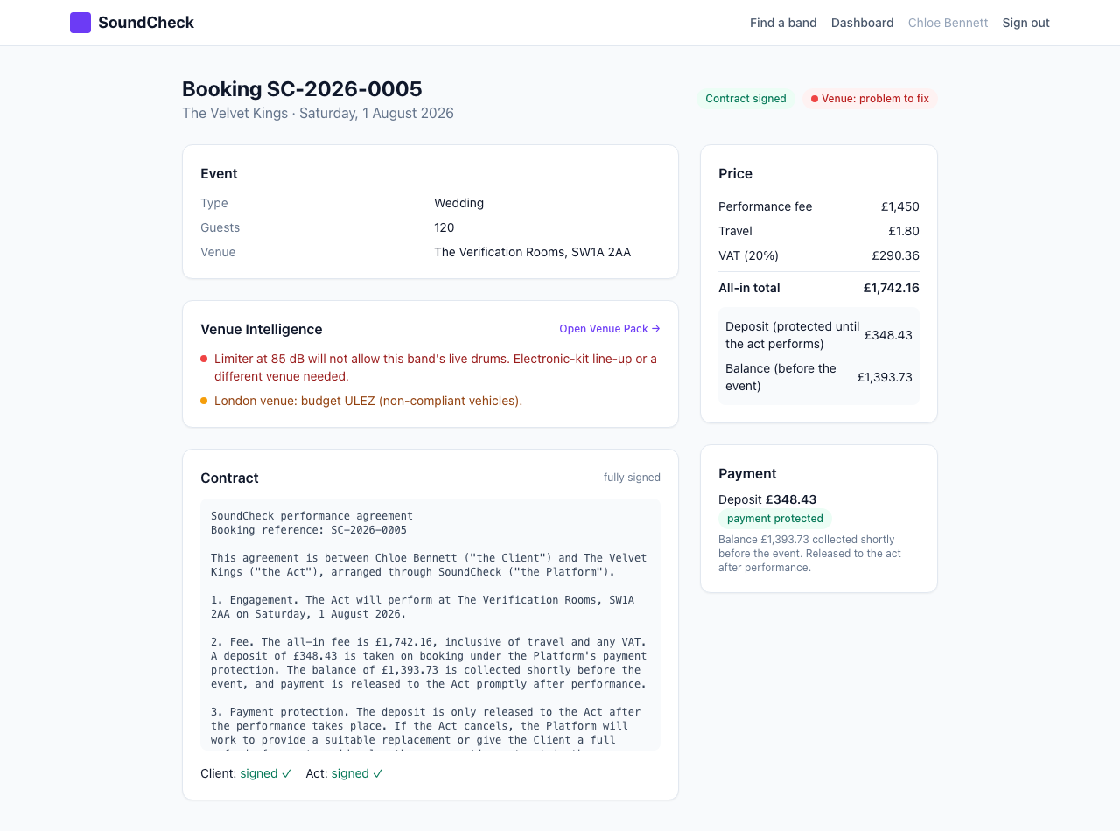Image resolution: width=1120 pixels, height=831 pixels.
Task: Go to Find a band
Action: pyautogui.click(x=783, y=23)
